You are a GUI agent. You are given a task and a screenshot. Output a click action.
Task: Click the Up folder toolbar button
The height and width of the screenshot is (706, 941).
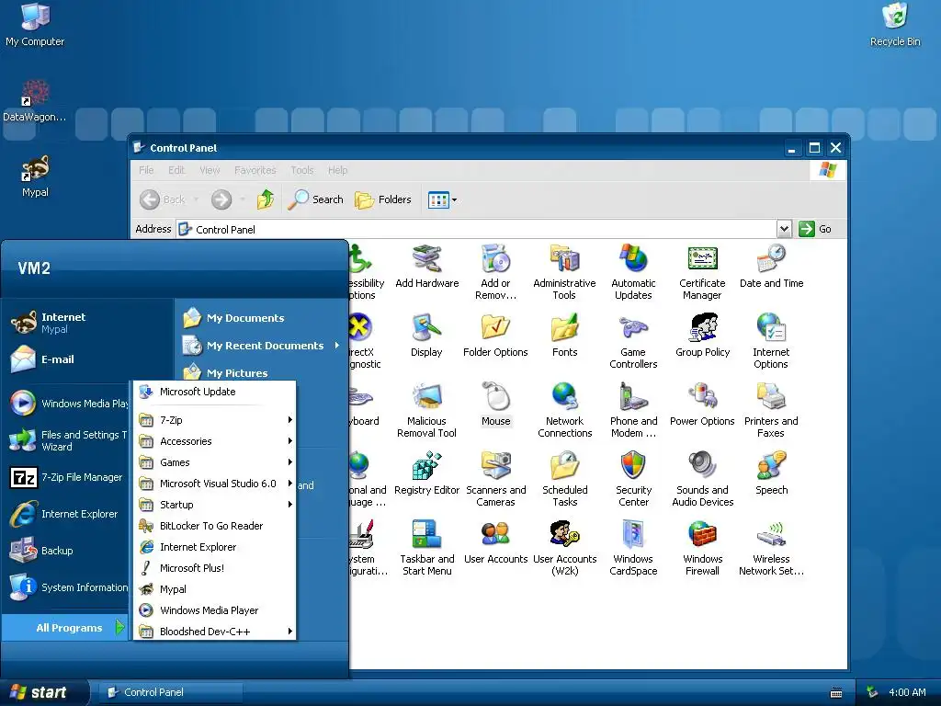(x=266, y=199)
